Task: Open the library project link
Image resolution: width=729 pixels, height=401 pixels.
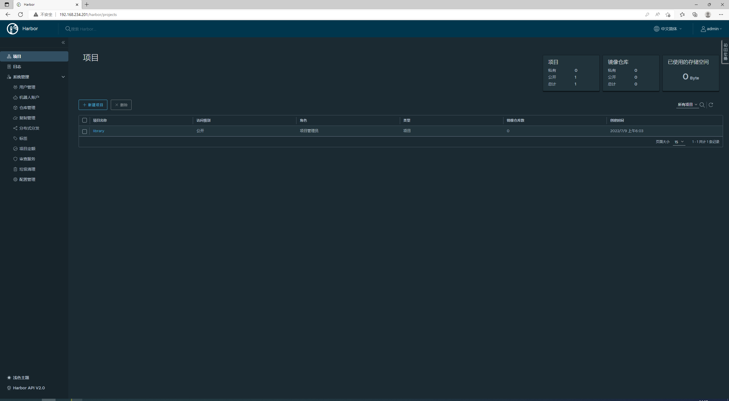Action: pyautogui.click(x=99, y=131)
